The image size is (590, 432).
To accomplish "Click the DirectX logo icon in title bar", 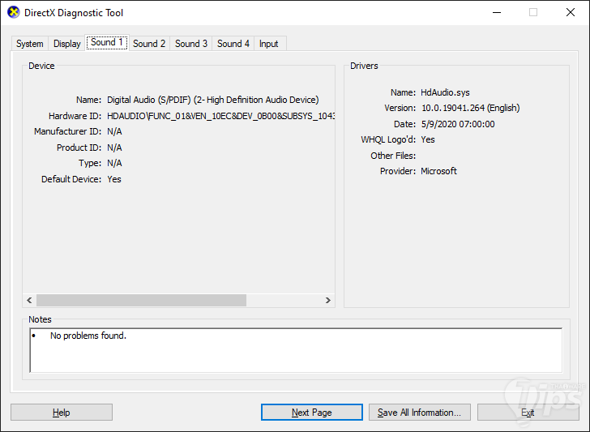I will coord(14,12).
